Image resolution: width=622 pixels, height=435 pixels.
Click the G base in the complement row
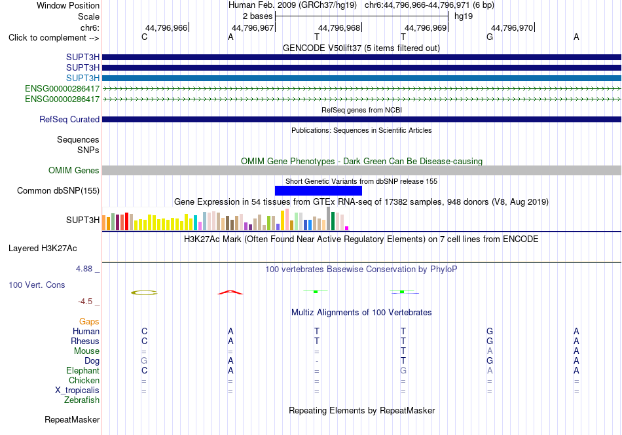click(490, 37)
